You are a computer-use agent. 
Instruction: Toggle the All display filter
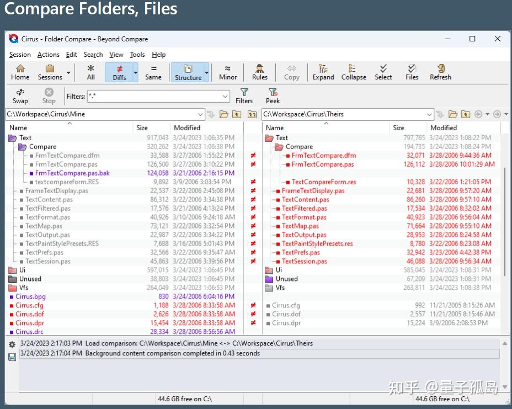click(x=91, y=72)
